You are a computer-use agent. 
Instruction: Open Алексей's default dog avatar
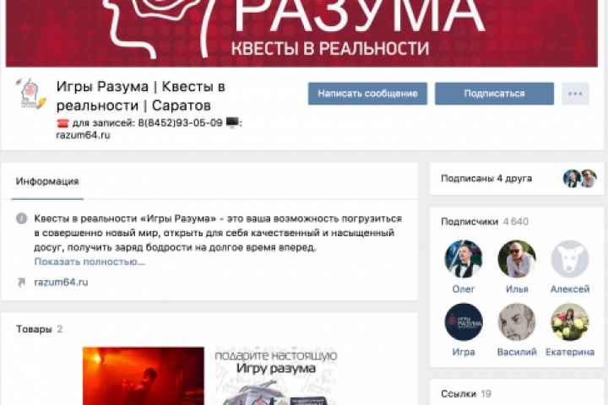(570, 259)
